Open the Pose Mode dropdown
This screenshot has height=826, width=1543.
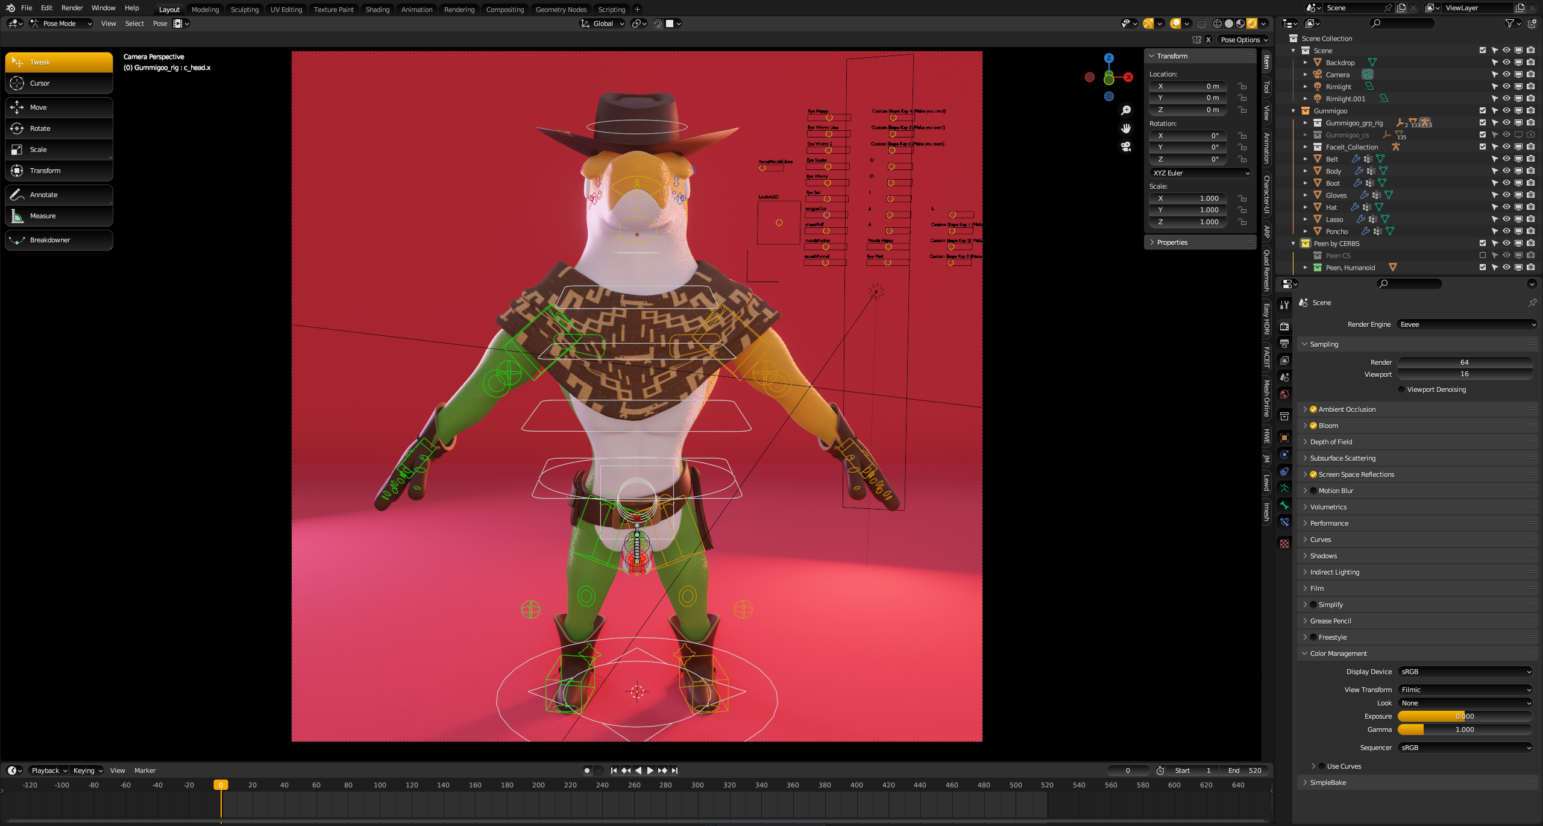coord(61,24)
